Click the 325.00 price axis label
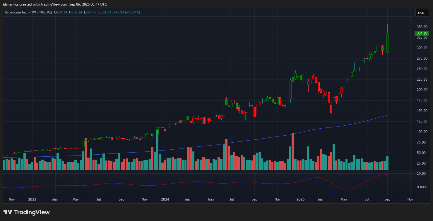The image size is (433, 221). [x=422, y=37]
